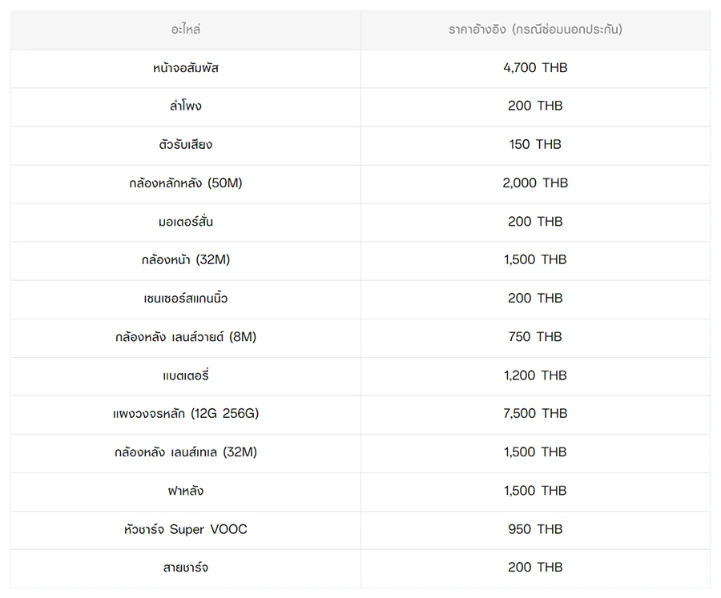The image size is (721, 598).
Task: Select the ลำโพง part row
Action: pyautogui.click(x=186, y=106)
